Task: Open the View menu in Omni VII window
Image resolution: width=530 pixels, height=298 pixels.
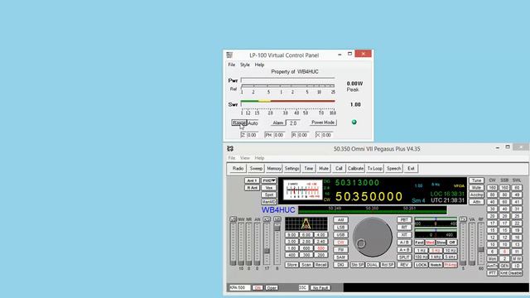Action: coord(245,158)
